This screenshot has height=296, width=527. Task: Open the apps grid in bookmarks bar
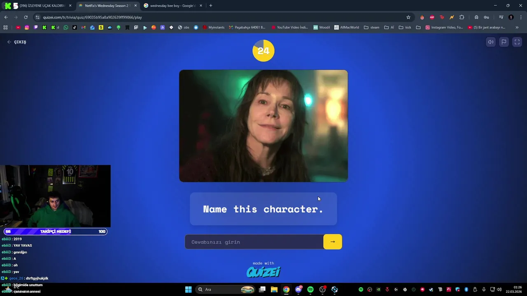5,28
